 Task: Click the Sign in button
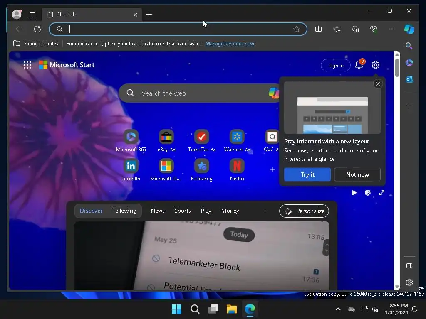pos(336,65)
